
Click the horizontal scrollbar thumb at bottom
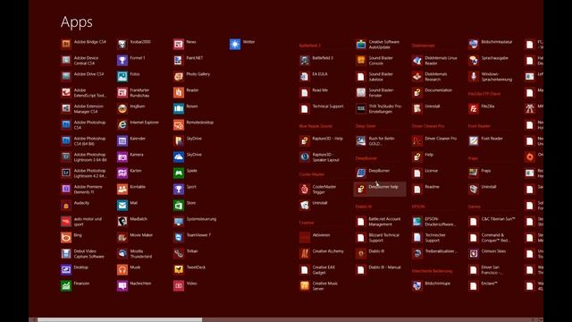(x=120, y=320)
